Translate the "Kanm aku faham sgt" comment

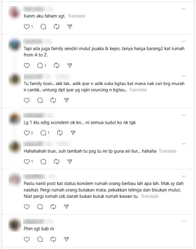pos(77,16)
